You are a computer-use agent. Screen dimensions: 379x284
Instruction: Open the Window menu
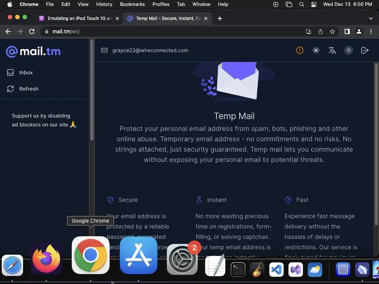[x=201, y=4]
